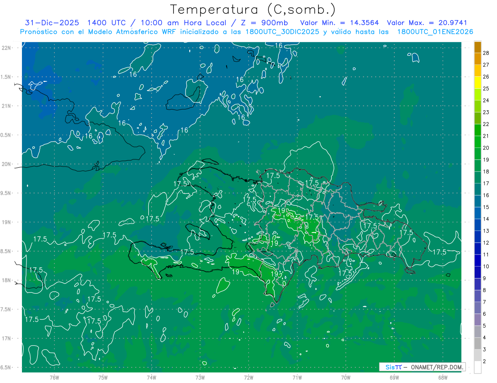Click the '1800UTC_01ENE2026' valid-until time text
Viewport: 497px width, 383px height.
pyautogui.click(x=435, y=32)
